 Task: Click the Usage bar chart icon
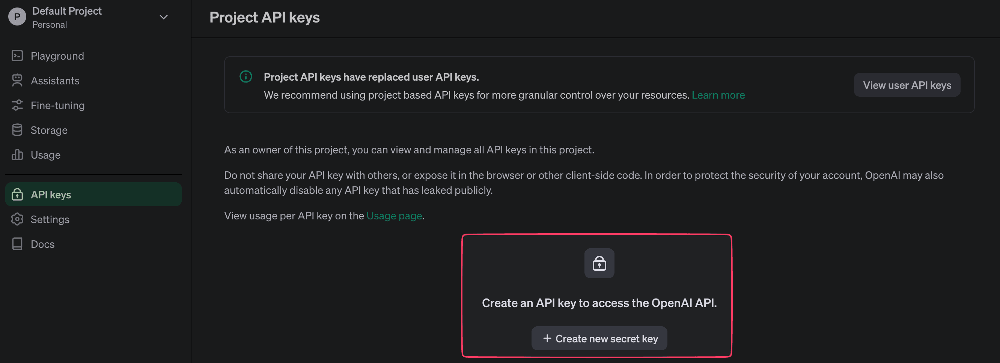17,155
